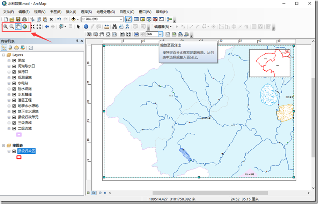Screen dimensions: 318x204
Task: Open the map scale dropdown
Action: pyautogui.click(x=121, y=19)
